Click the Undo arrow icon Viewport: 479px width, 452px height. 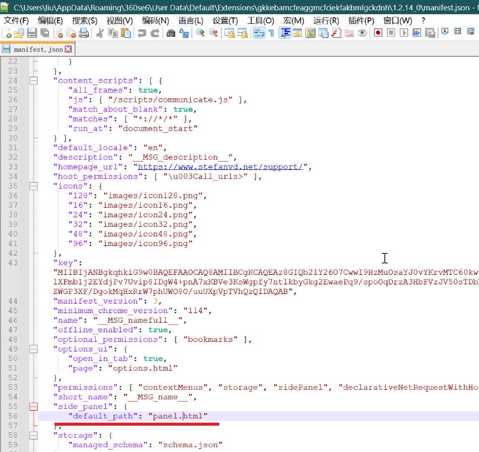point(141,34)
